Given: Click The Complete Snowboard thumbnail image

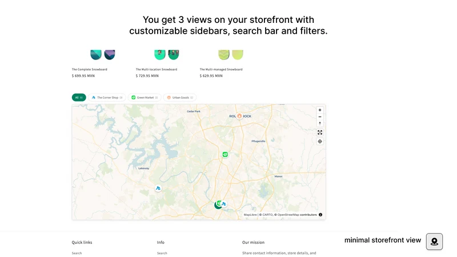Looking at the screenshot, I should click(103, 55).
